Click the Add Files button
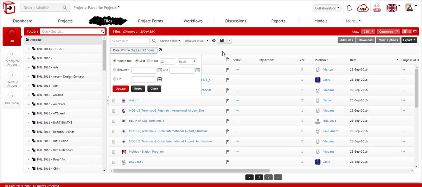422x187 pixels. (x=346, y=40)
